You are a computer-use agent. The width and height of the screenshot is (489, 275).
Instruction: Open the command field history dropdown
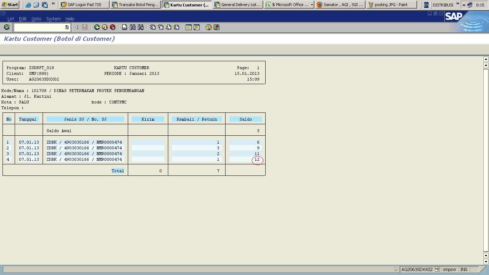(67, 27)
